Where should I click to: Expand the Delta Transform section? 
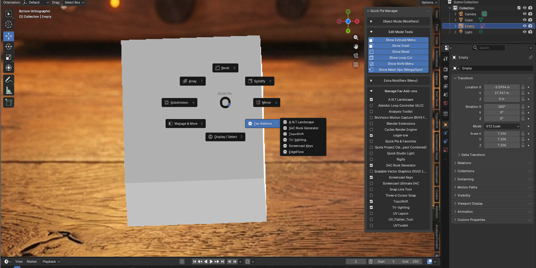[473, 155]
